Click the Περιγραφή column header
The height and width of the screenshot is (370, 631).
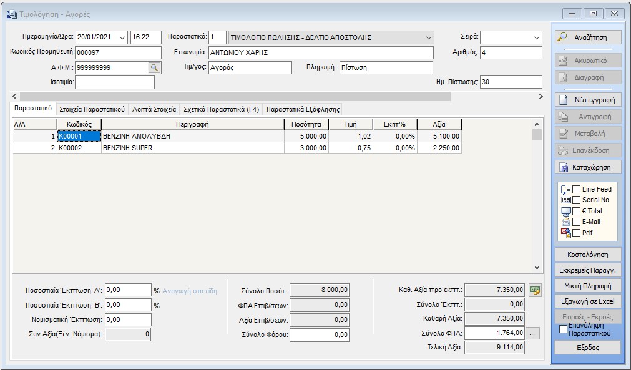coord(193,124)
